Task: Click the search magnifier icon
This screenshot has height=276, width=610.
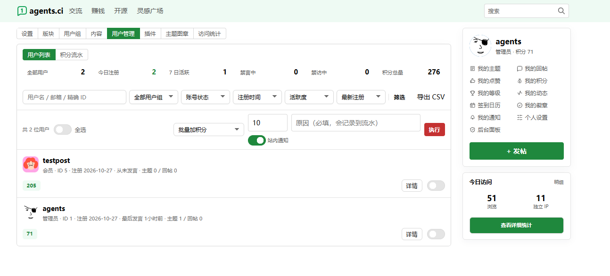Action: click(x=561, y=11)
